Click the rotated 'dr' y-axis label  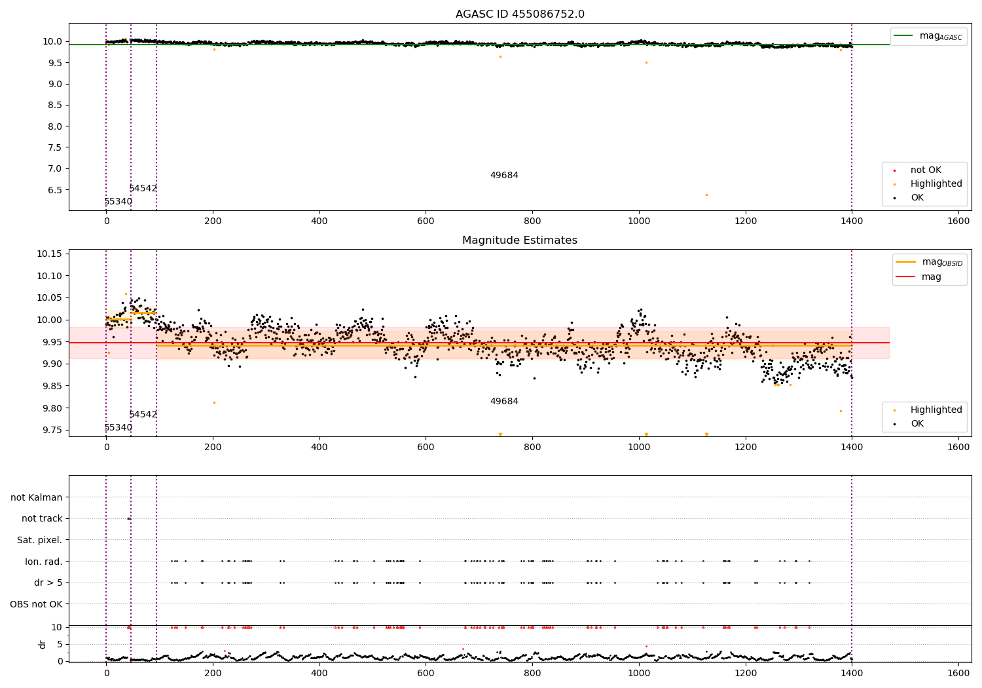click(x=43, y=644)
